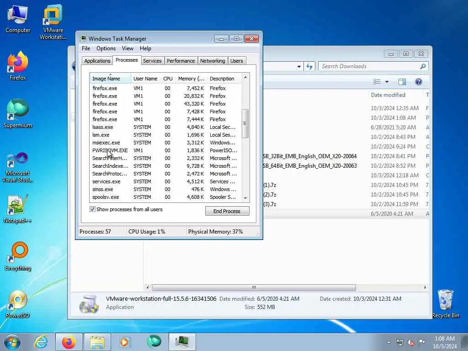The width and height of the screenshot is (468, 351).
Task: Select the msiexec.exe process row
Action: click(165, 143)
